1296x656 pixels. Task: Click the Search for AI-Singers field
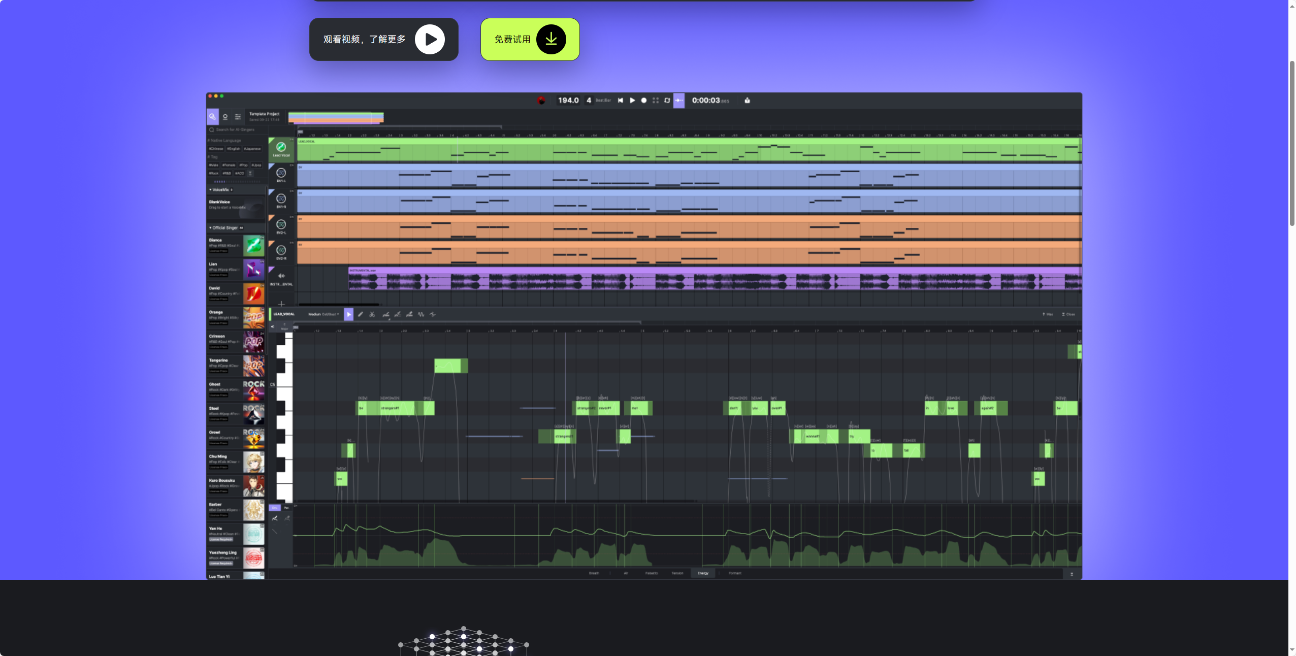pos(236,129)
